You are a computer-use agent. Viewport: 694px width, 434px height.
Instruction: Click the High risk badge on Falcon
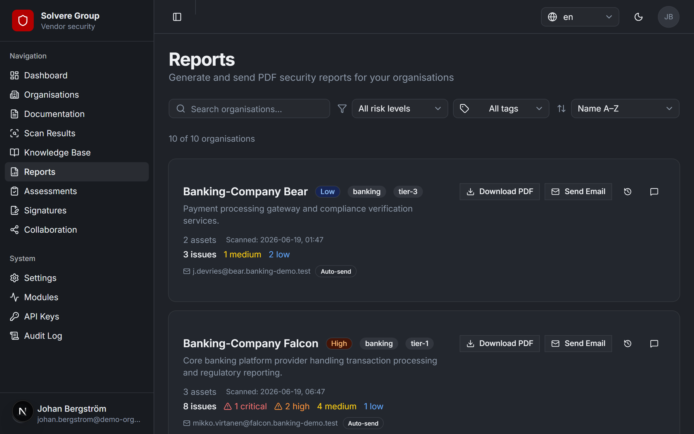[x=339, y=344]
